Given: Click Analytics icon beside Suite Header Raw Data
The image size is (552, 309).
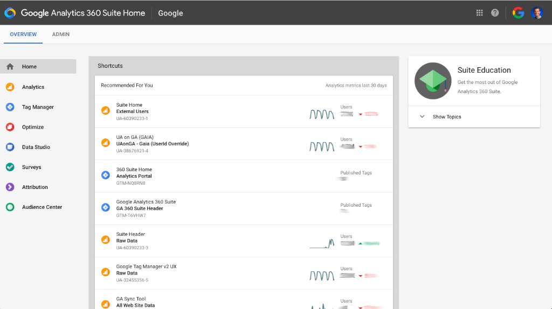Looking at the screenshot, I should (x=105, y=240).
